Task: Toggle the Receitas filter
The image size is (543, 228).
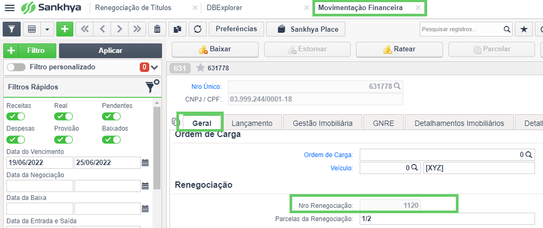Action: point(16,116)
